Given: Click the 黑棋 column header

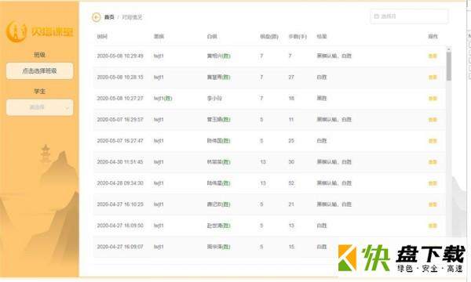Looking at the screenshot, I should 159,37.
